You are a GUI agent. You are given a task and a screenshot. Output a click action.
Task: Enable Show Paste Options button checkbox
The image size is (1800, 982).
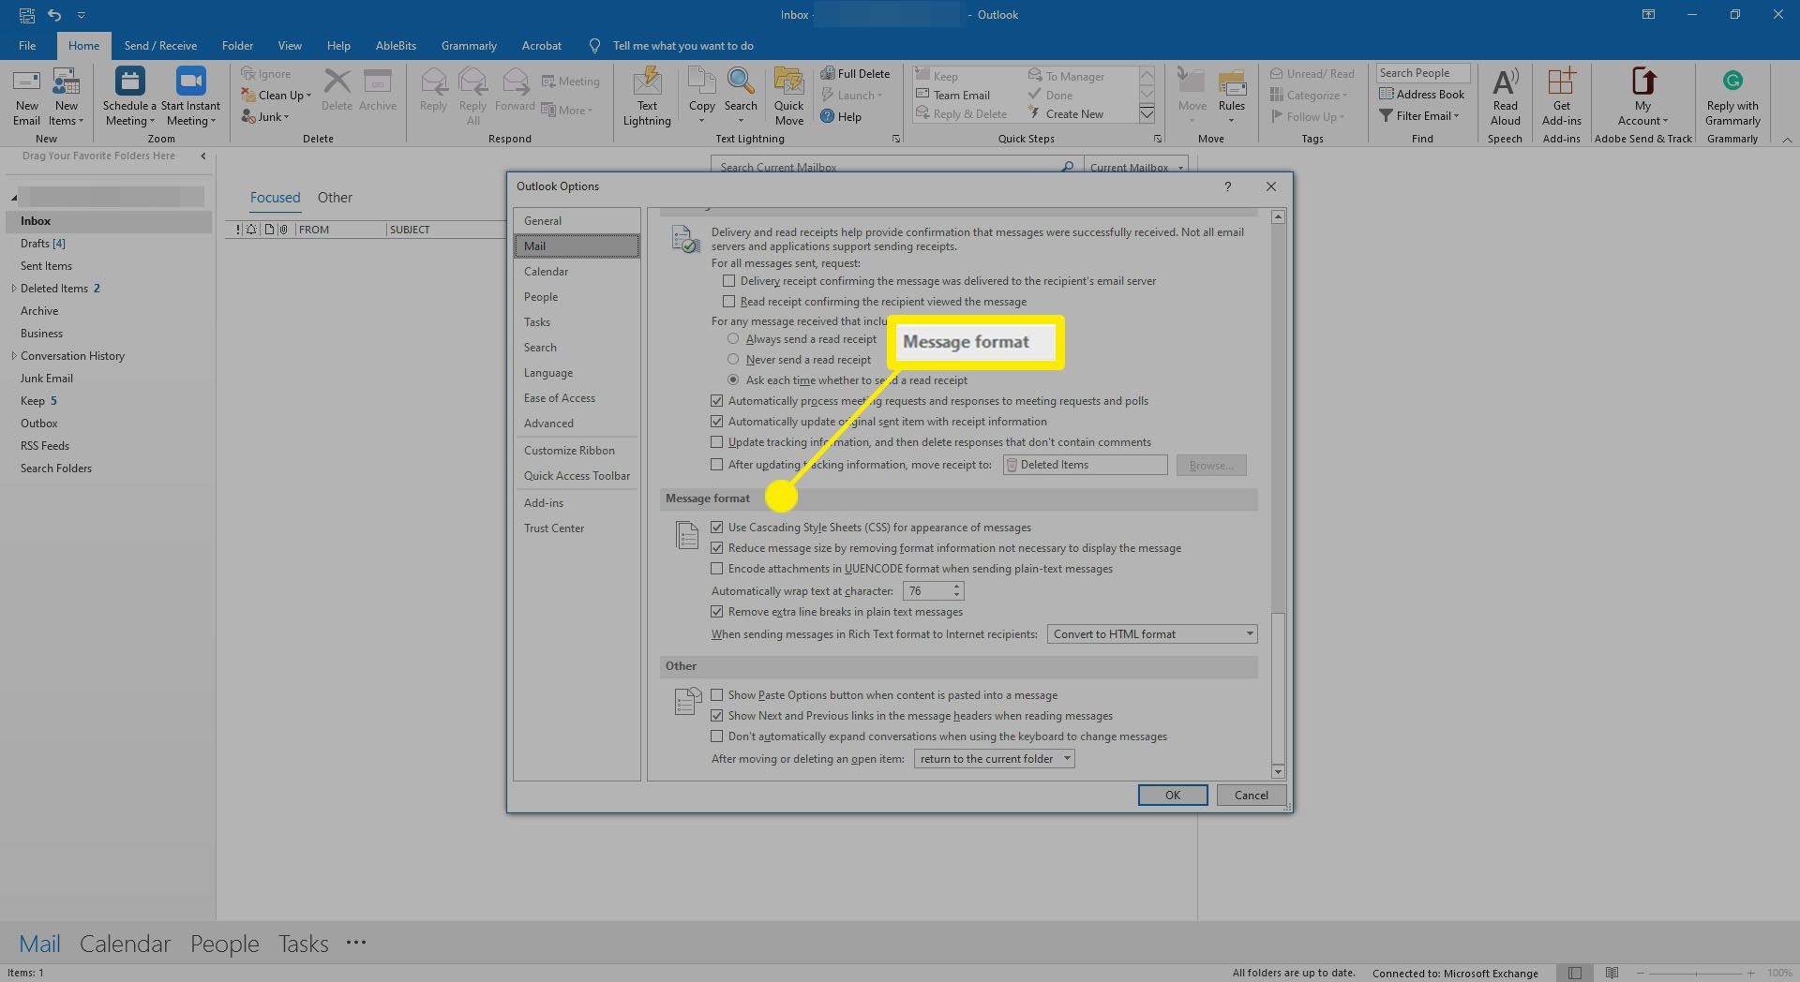[717, 695]
